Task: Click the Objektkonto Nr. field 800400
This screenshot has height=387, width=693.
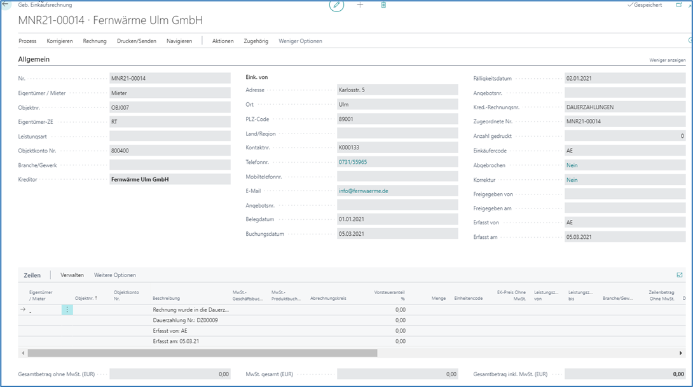Action: (170, 151)
